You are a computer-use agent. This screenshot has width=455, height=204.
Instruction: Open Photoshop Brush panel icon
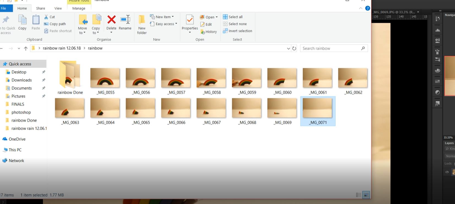pyautogui.click(x=437, y=59)
